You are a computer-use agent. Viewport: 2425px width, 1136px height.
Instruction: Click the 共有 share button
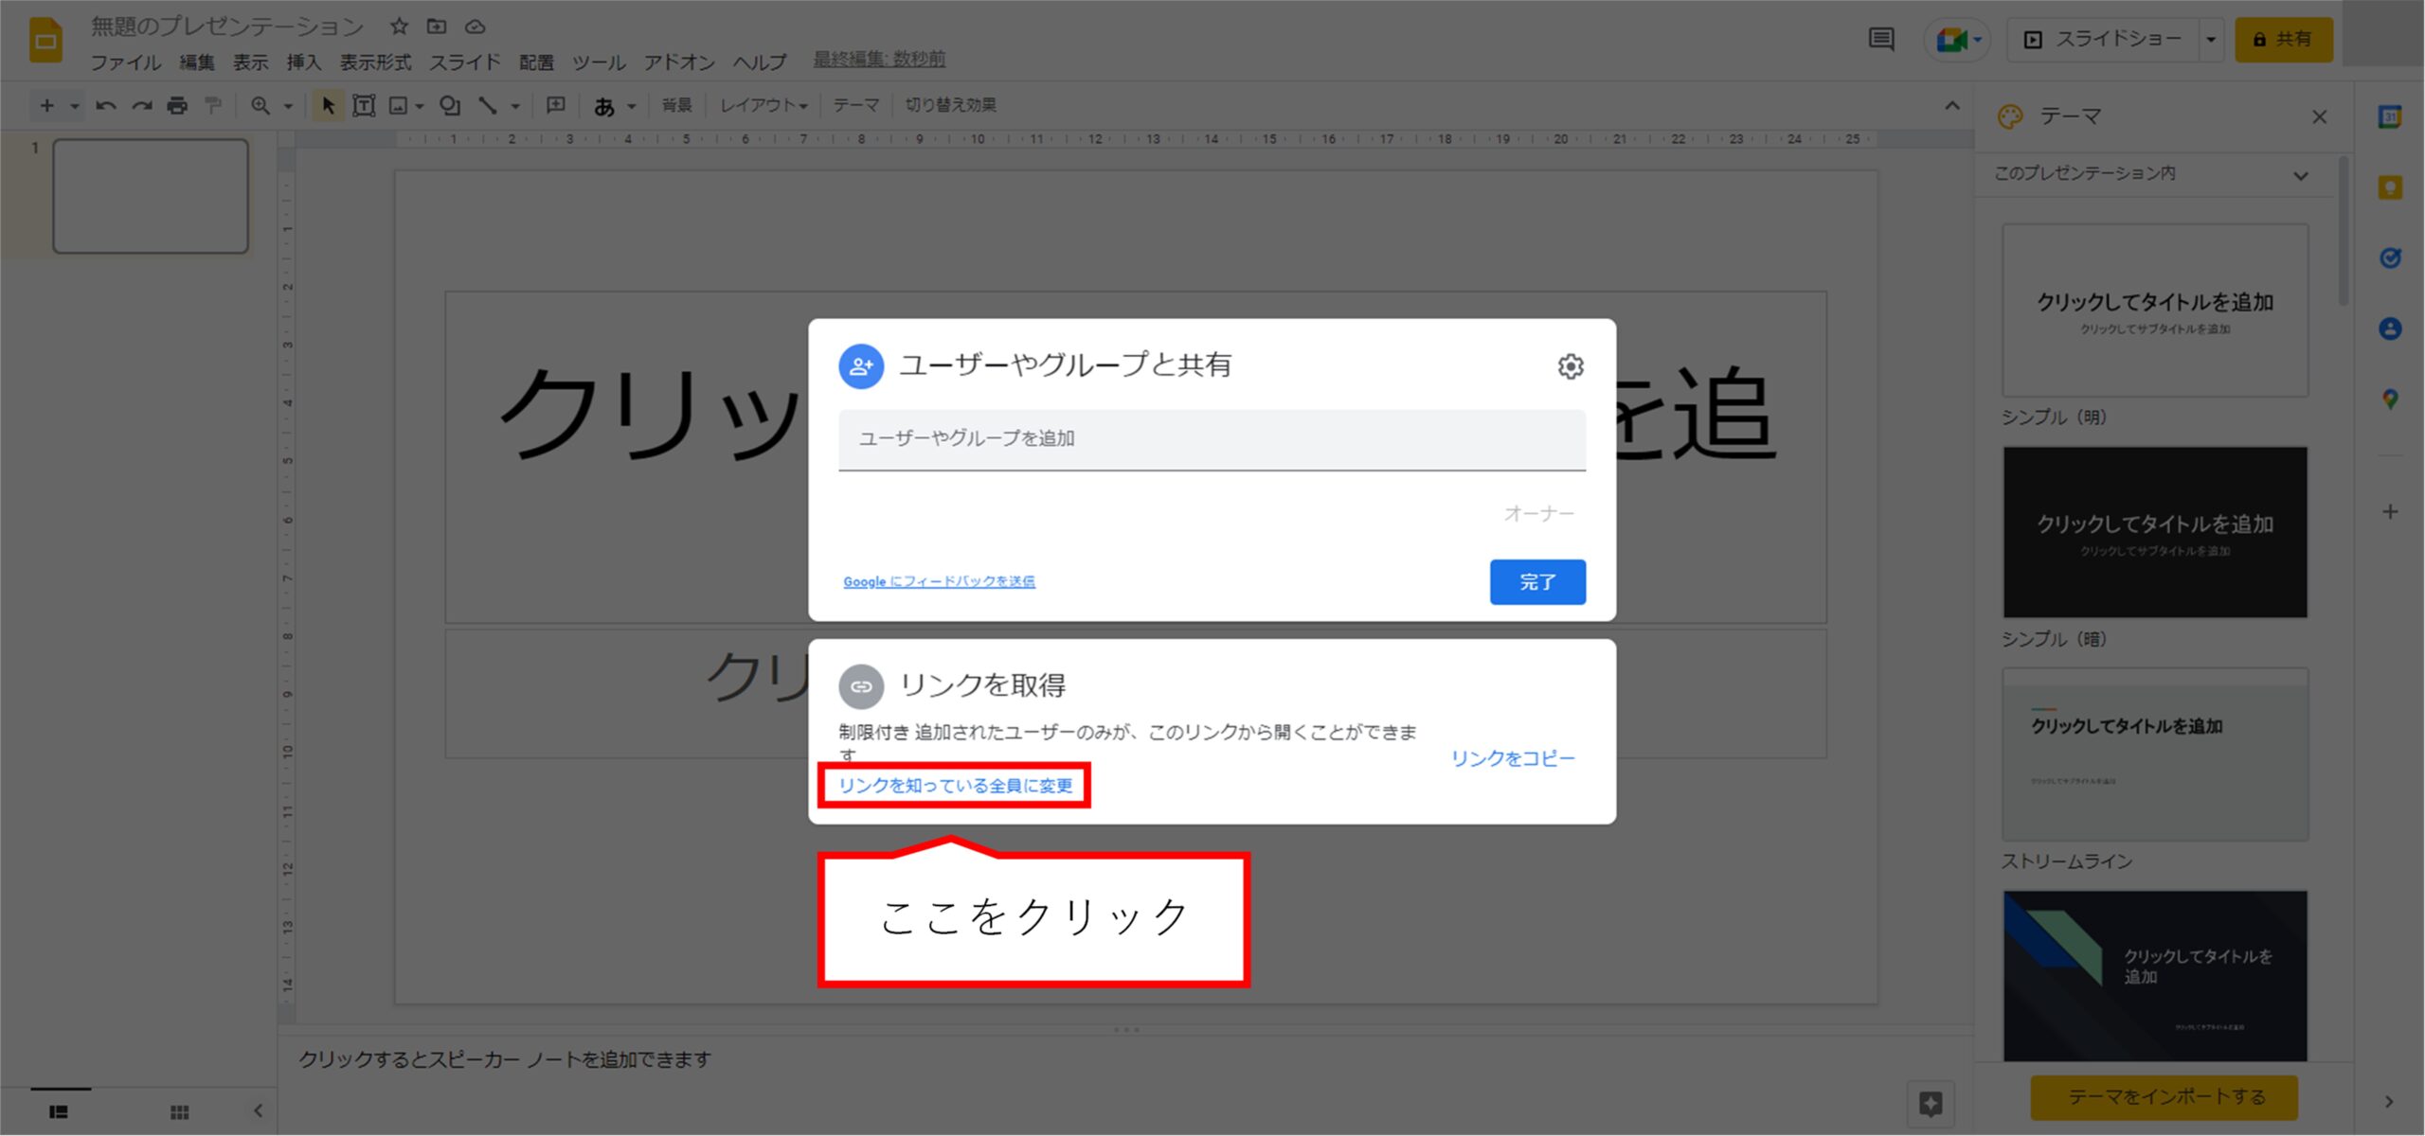2283,40
